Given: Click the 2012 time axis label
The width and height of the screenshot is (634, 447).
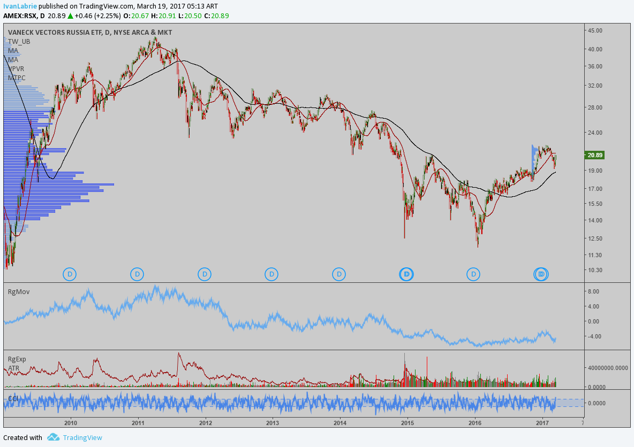Looking at the screenshot, I should 206,423.
